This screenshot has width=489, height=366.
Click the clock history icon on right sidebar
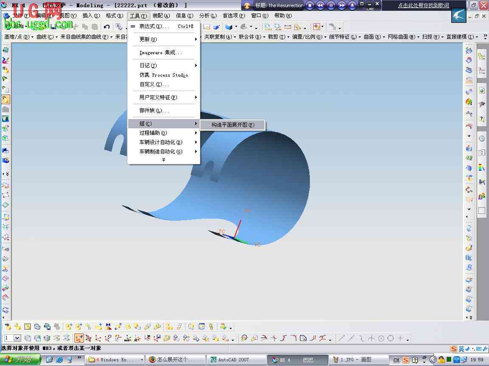click(482, 139)
